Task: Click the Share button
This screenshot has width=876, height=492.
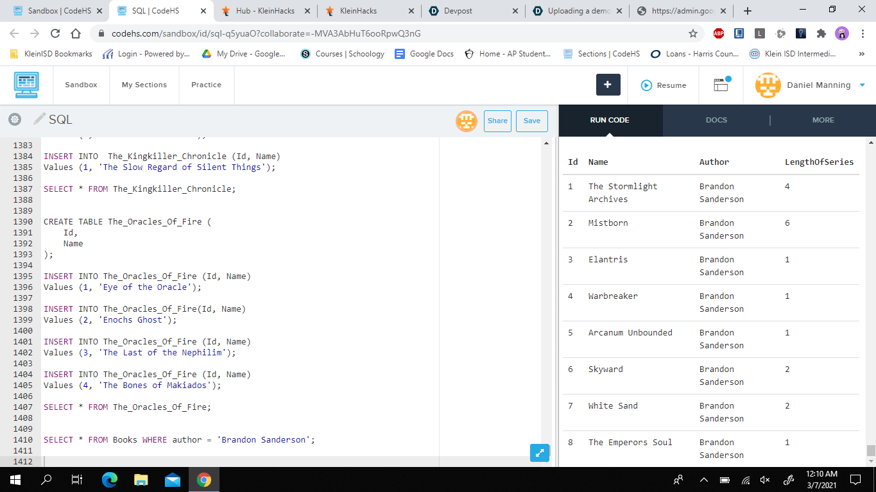Action: tap(497, 121)
